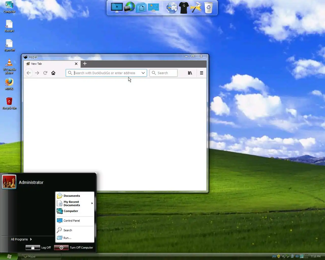
Task: Go forward one page in Mypal
Action: 37,73
